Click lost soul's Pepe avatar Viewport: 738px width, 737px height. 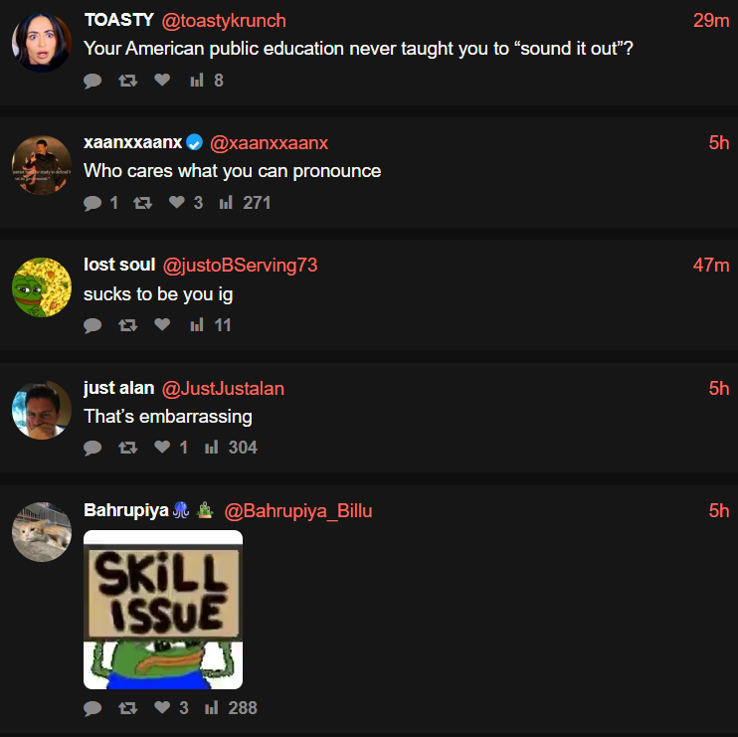[42, 287]
